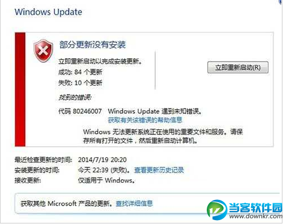
Task: Click the 获取其他 Microsoft 产品的更新 text
Action: [66, 203]
